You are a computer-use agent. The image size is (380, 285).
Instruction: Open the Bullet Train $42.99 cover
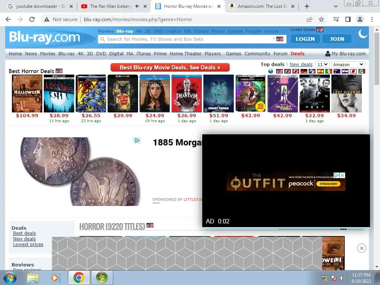pyautogui.click(x=282, y=93)
